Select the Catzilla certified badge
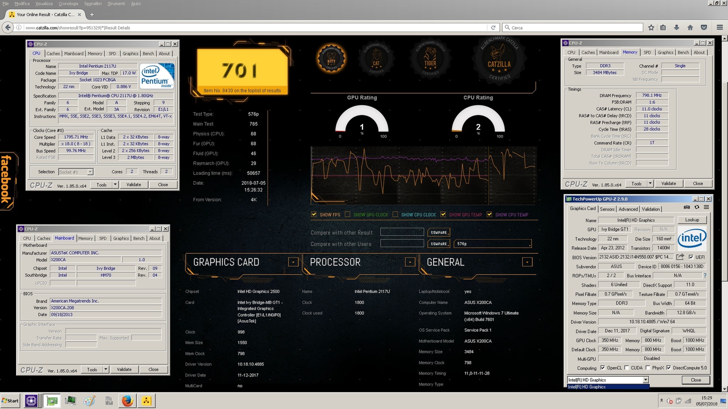The width and height of the screenshot is (728, 409). (x=499, y=61)
